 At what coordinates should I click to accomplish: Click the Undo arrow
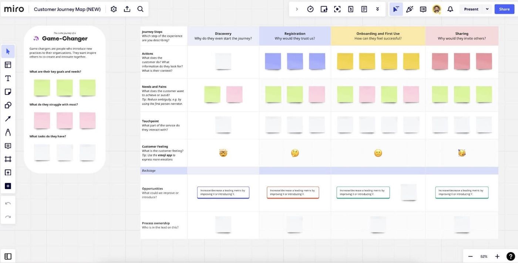[x=8, y=203]
